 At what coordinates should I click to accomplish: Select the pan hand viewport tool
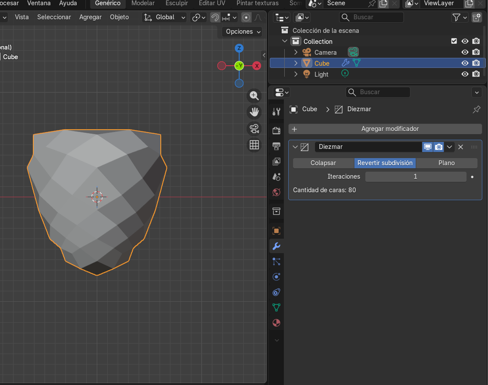tap(254, 112)
